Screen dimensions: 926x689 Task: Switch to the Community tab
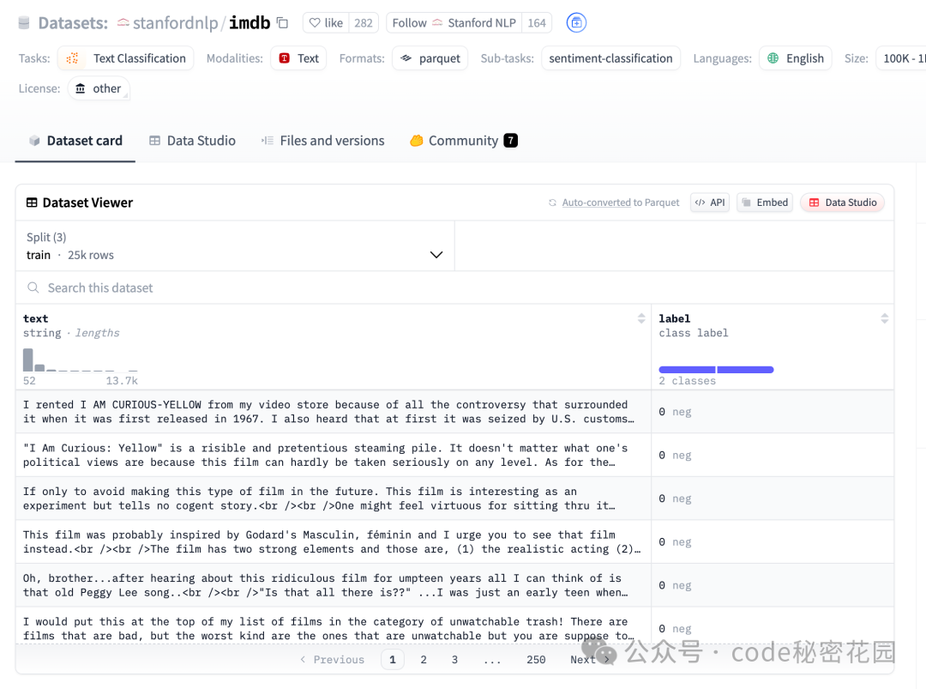point(464,141)
